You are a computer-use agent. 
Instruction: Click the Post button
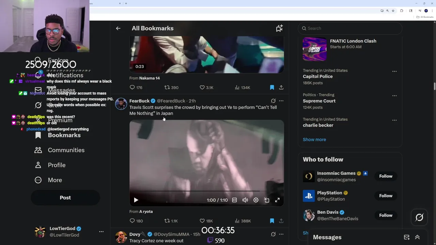(x=65, y=198)
